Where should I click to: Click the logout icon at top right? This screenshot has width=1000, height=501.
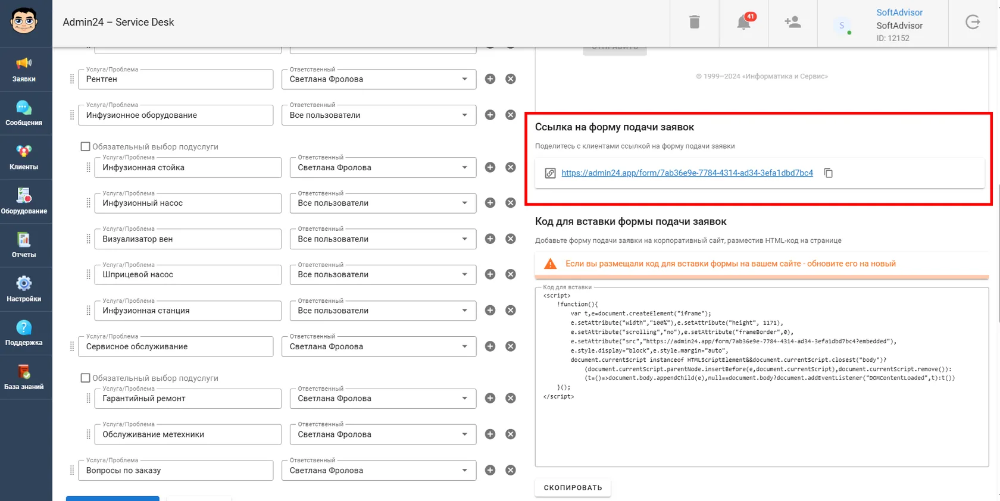973,22
